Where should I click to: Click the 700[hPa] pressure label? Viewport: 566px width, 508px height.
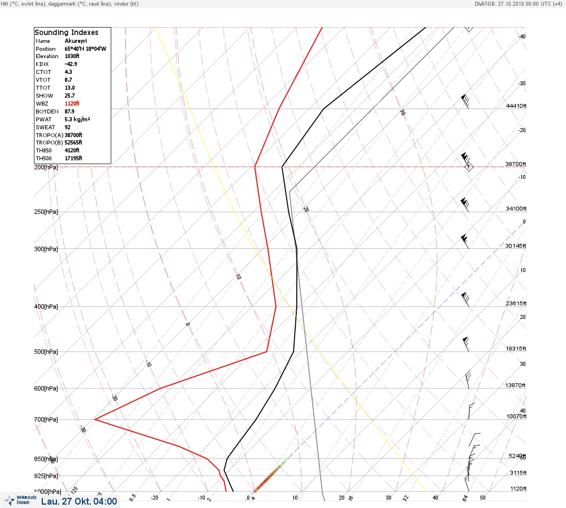[46, 419]
